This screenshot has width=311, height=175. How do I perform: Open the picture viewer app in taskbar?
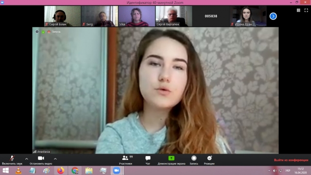point(103,171)
